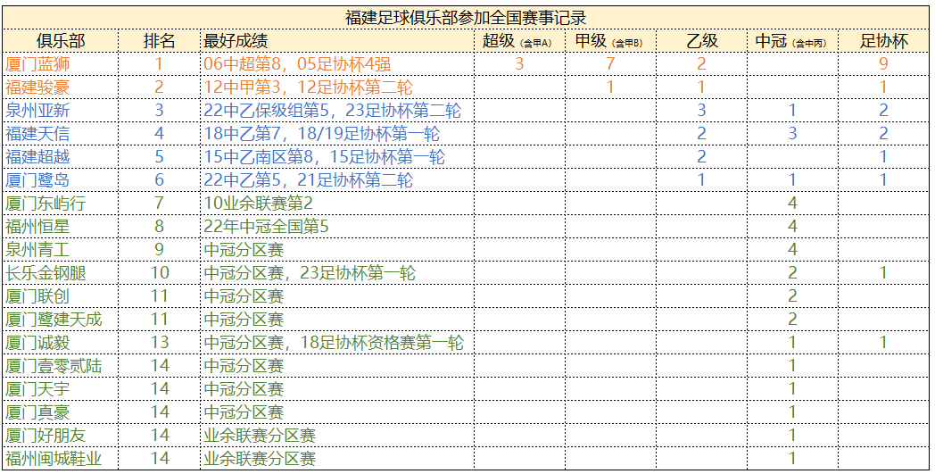Viewport: 935px width, 474px height.
Task: Select the club cell 泉州亚新
Action: [61, 110]
